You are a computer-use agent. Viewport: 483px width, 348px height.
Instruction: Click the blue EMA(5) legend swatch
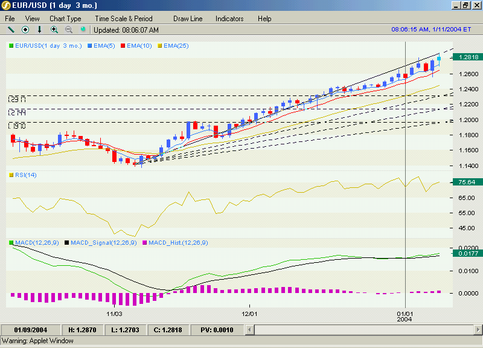click(x=89, y=46)
